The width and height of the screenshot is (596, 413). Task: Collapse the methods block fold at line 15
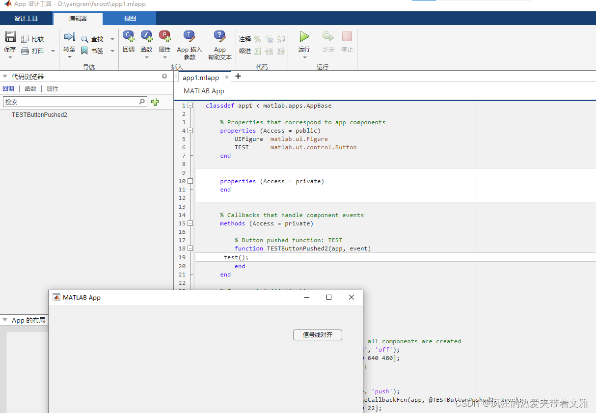(x=190, y=223)
